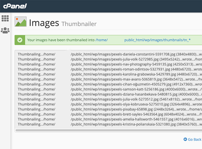202x149 pixels.
Task: Open the public_html/wp/images/thumbnails/tn_* link
Action: point(157,40)
